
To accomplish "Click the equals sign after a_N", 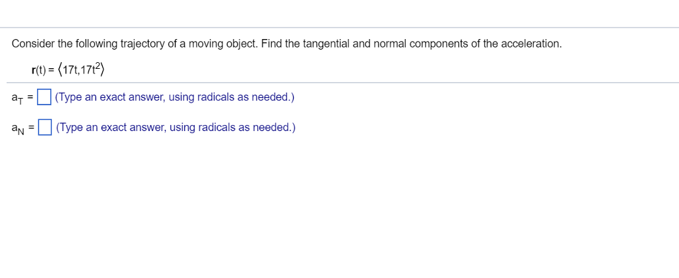I will 31,127.
